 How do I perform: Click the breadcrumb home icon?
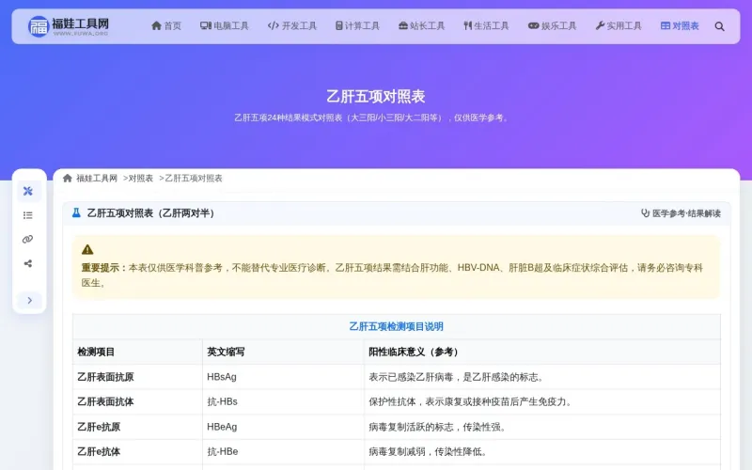67,178
